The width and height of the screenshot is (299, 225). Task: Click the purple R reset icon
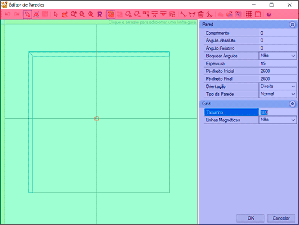coord(100,14)
